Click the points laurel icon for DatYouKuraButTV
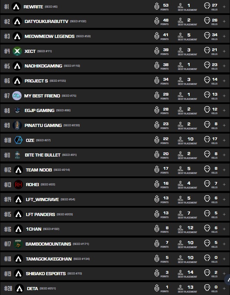The image size is (230, 295). [x=157, y=21]
